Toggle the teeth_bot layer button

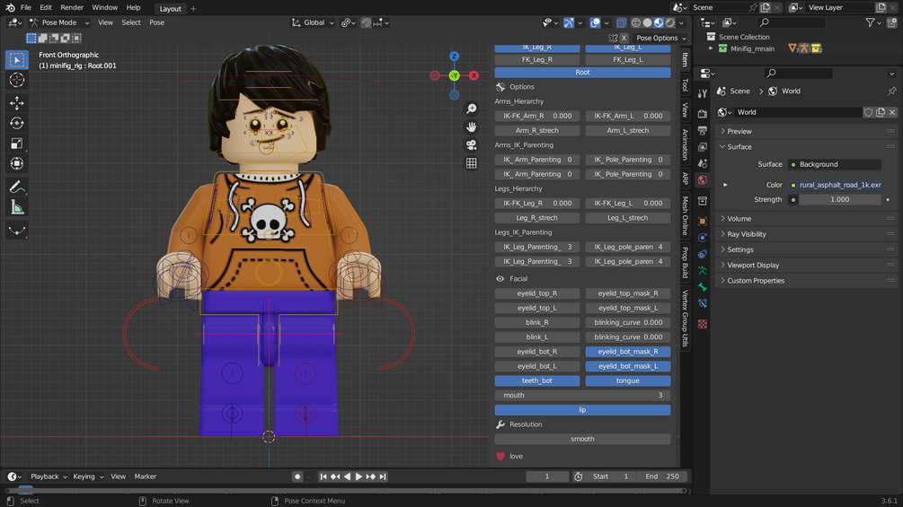pyautogui.click(x=536, y=380)
